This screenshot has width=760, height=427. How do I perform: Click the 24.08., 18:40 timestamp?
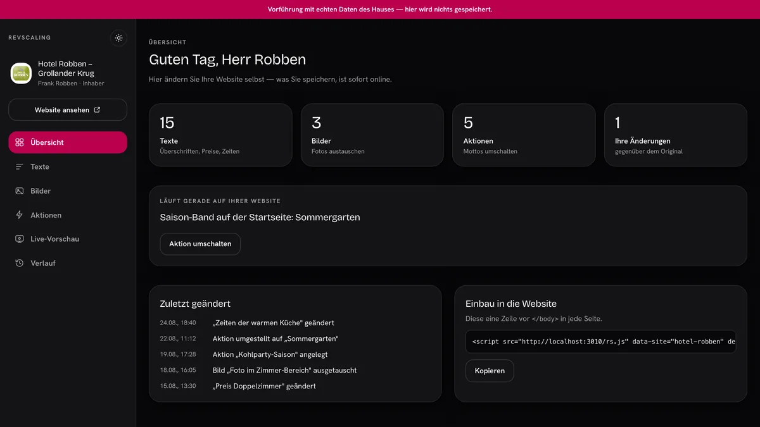pyautogui.click(x=178, y=323)
